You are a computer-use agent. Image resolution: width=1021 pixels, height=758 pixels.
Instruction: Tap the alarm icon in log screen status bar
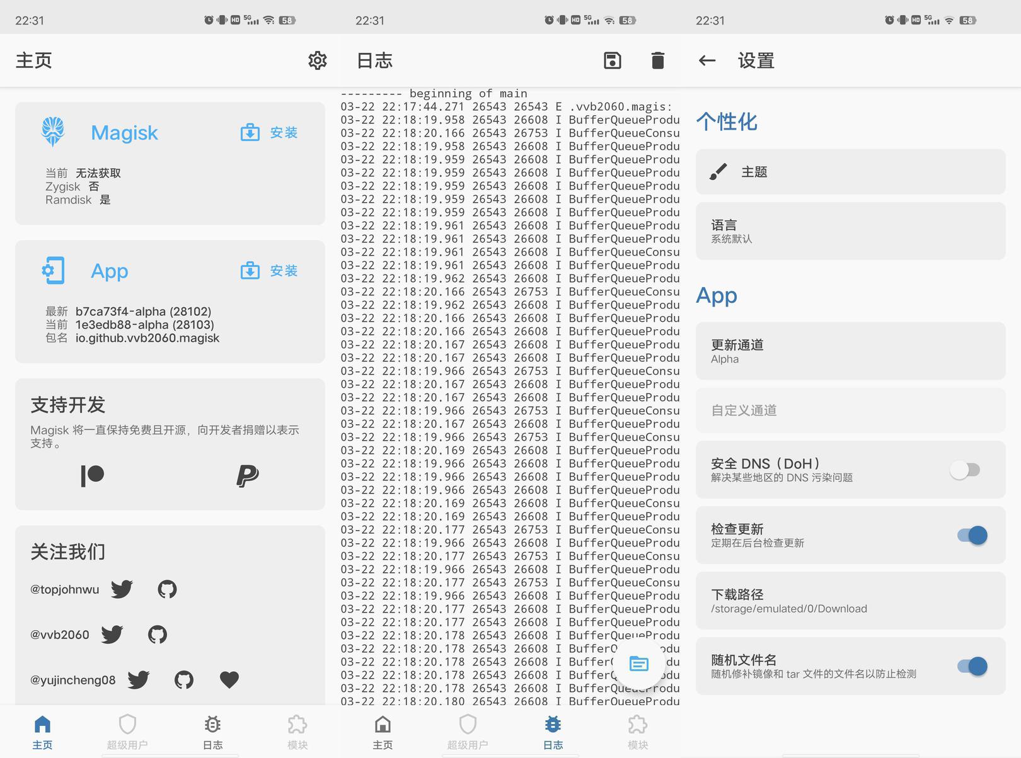(x=549, y=20)
